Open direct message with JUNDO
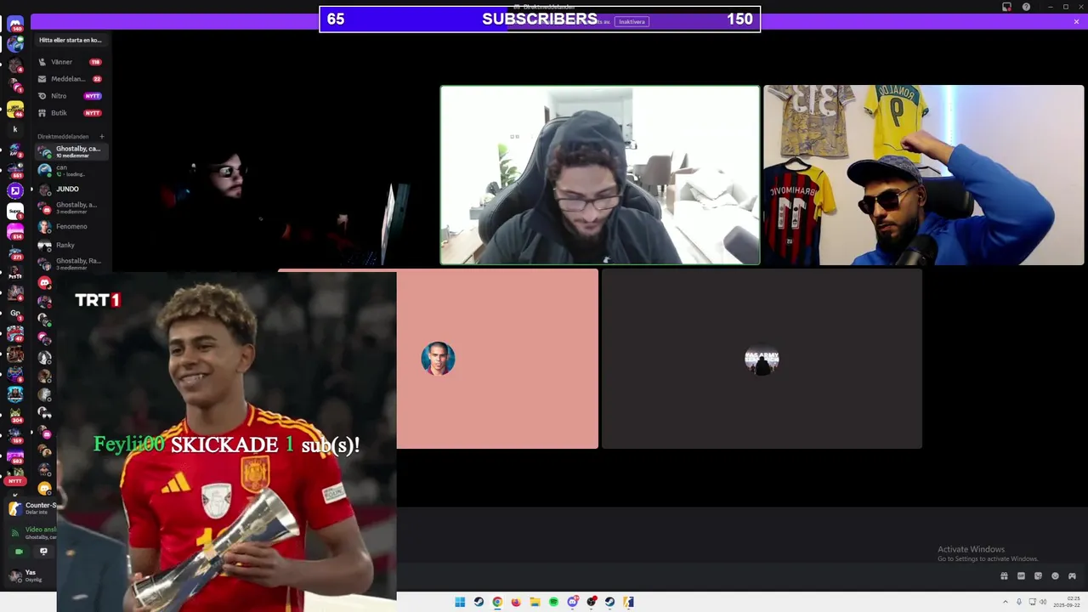This screenshot has width=1088, height=612. tap(71, 189)
